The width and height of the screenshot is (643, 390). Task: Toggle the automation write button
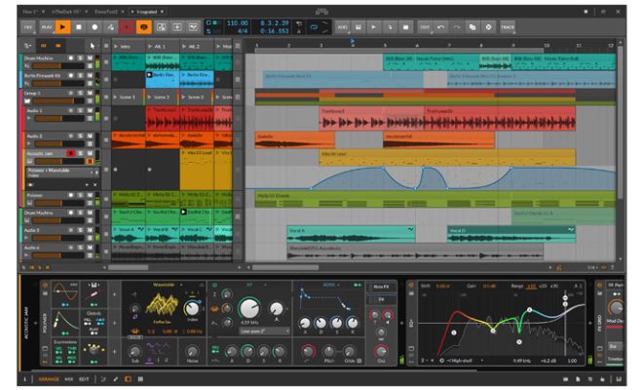pos(111,27)
